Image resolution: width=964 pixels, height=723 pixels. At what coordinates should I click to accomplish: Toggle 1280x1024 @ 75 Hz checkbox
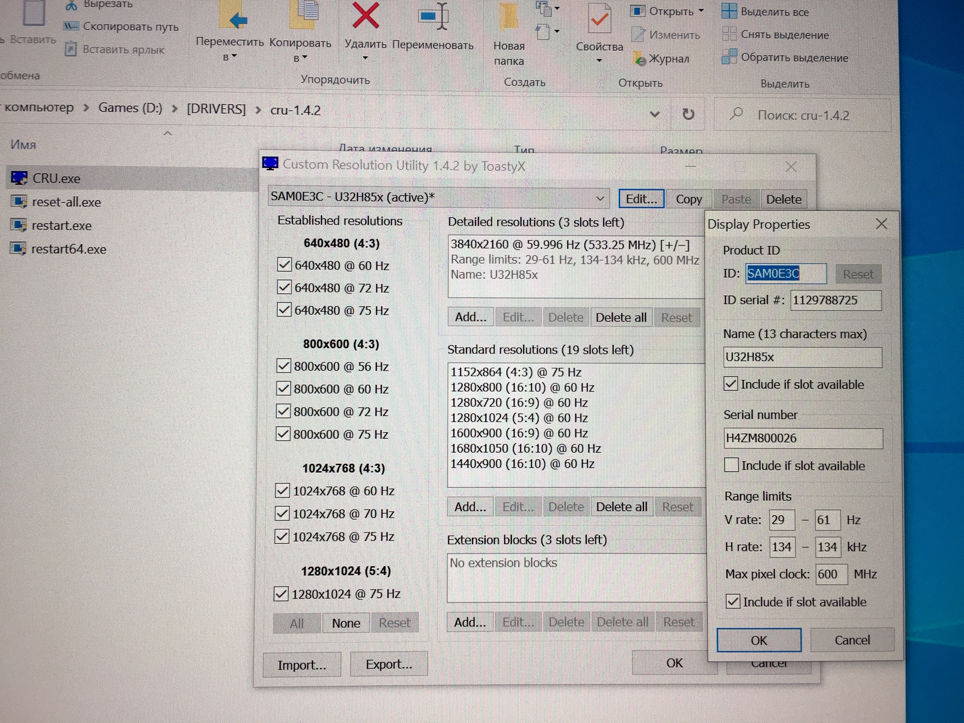[281, 593]
